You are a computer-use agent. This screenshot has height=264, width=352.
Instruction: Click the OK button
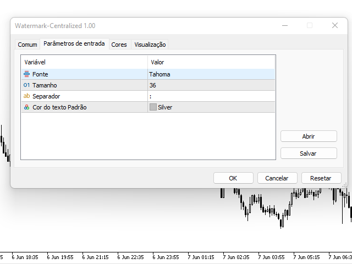[233, 178]
